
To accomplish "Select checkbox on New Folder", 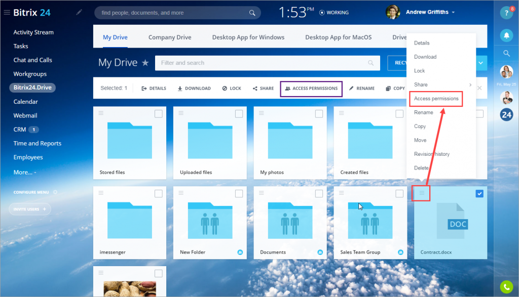I will pyautogui.click(x=239, y=194).
